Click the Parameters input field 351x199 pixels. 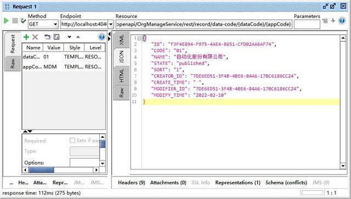(x=307, y=24)
